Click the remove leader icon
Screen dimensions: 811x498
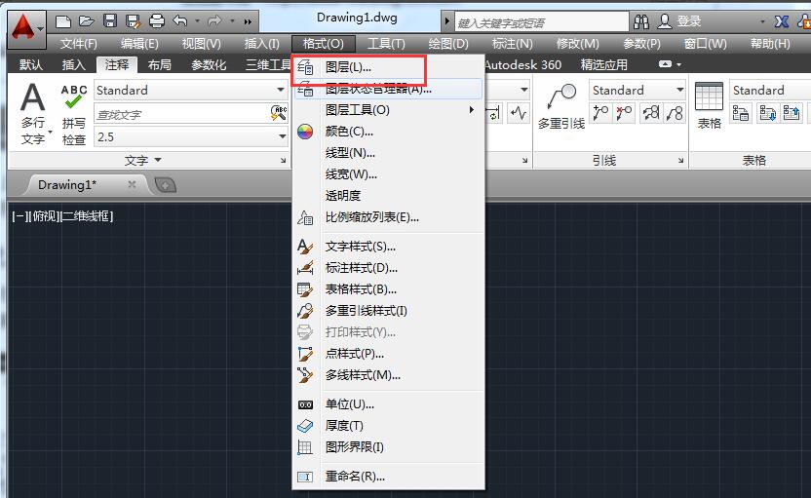pyautogui.click(x=624, y=113)
